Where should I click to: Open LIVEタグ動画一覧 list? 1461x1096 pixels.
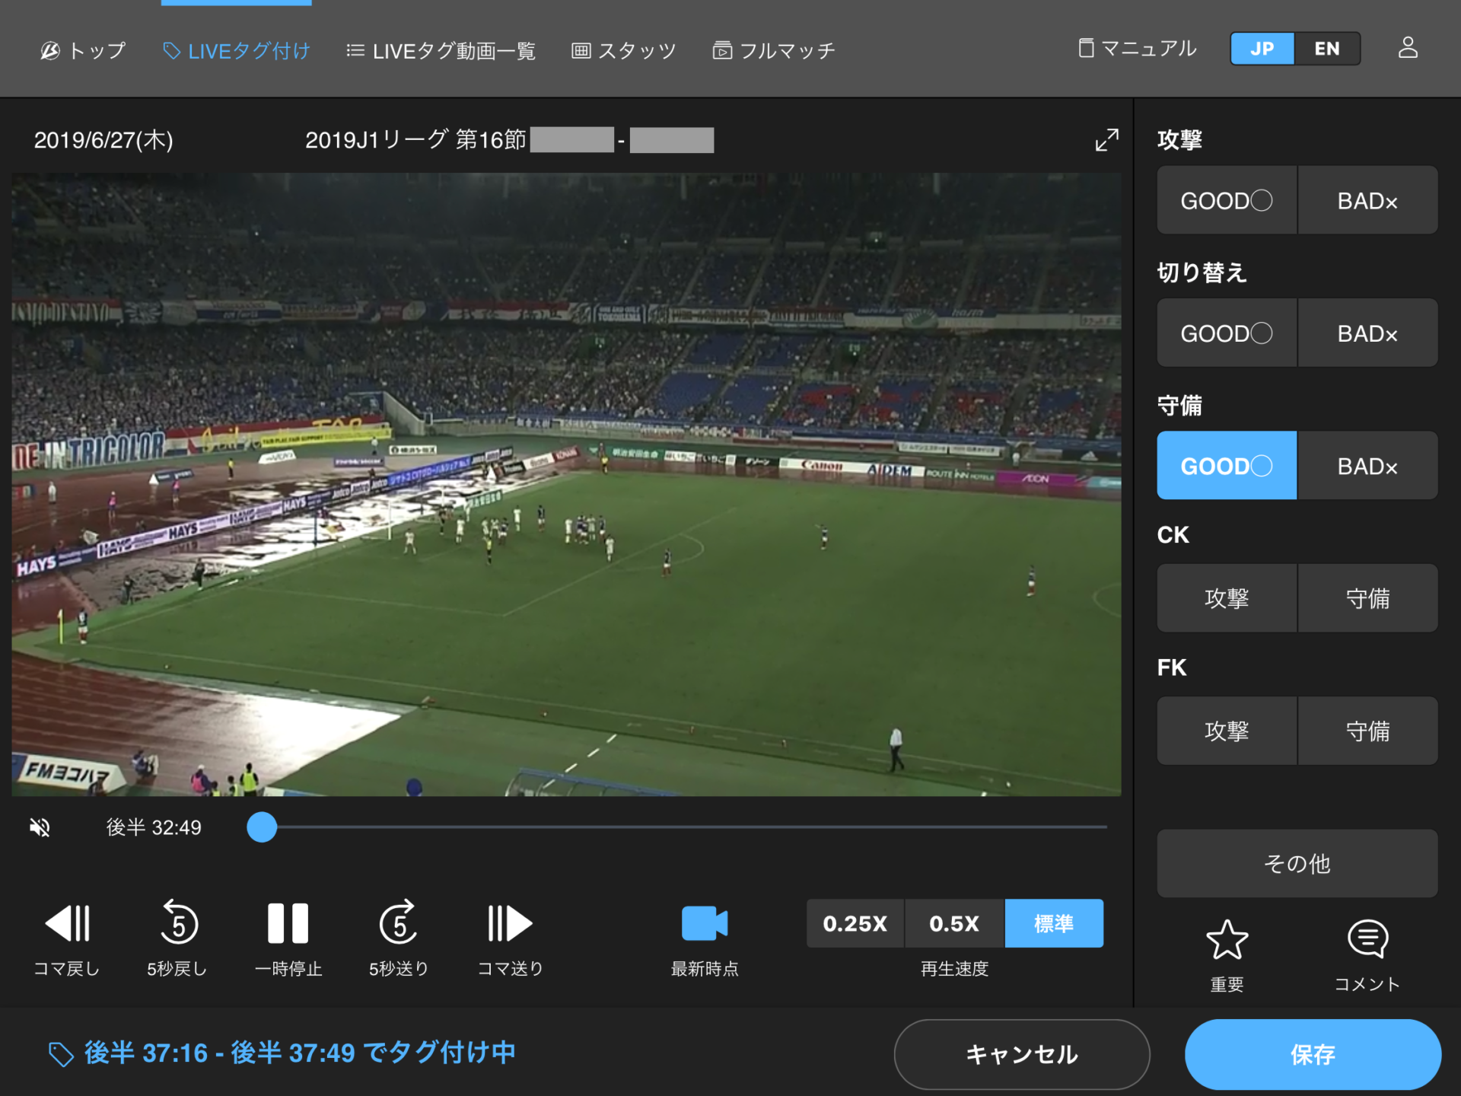tap(441, 50)
